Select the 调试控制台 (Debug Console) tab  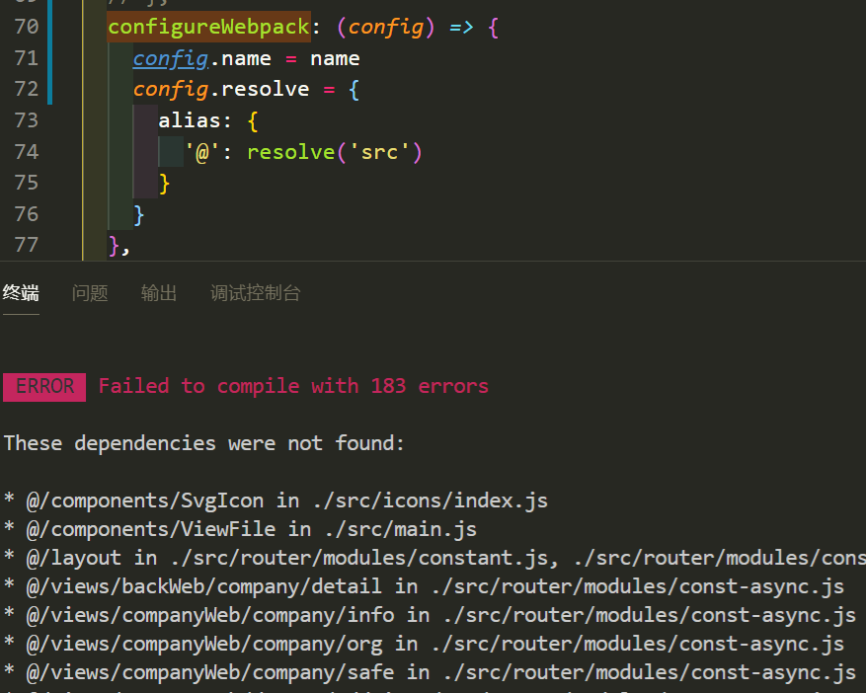[x=255, y=292]
